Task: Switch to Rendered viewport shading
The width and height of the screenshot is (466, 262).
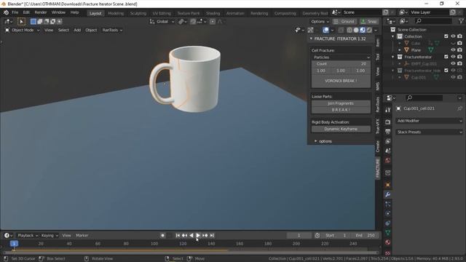Action: [369, 30]
